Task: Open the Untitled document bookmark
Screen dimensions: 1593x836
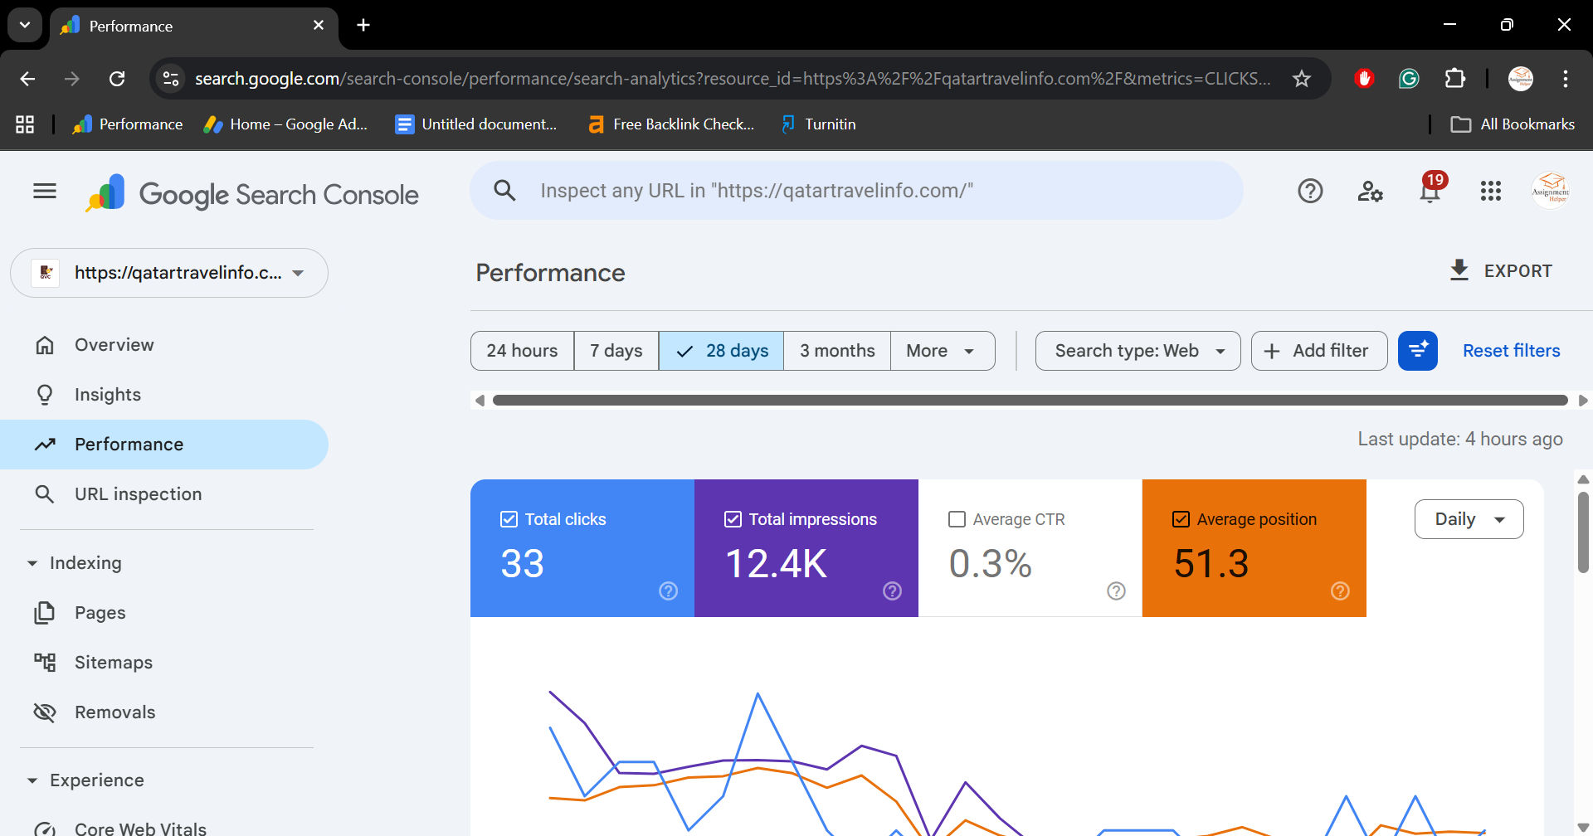Action: [476, 124]
